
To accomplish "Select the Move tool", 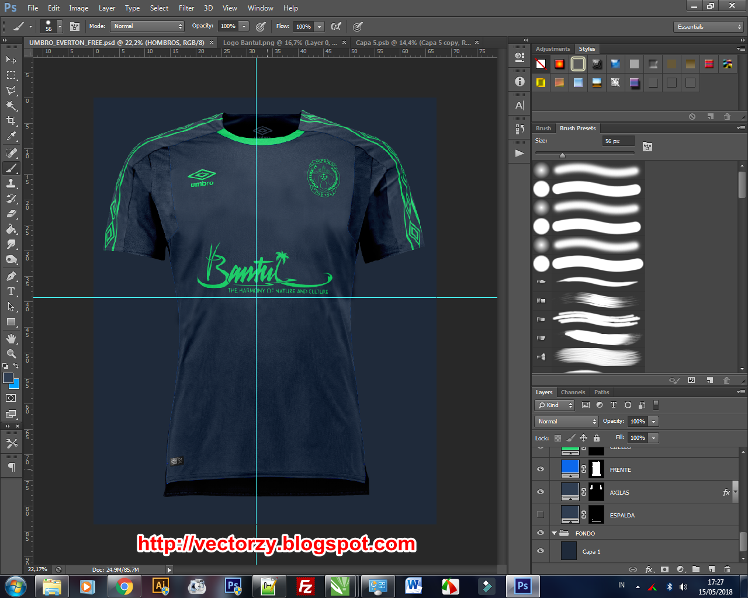I will pos(11,60).
